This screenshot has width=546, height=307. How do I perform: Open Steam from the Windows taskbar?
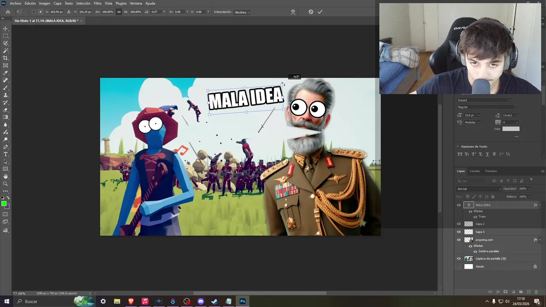coord(215,301)
